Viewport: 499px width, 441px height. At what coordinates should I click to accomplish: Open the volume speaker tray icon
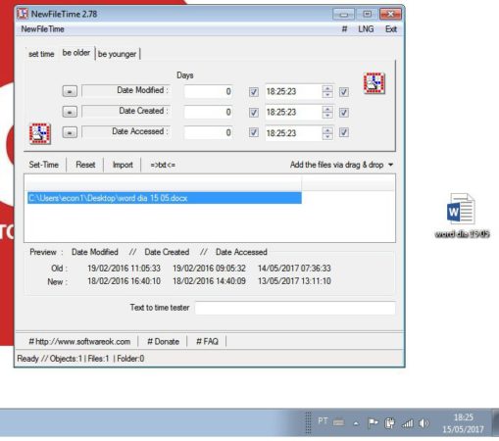tap(424, 423)
